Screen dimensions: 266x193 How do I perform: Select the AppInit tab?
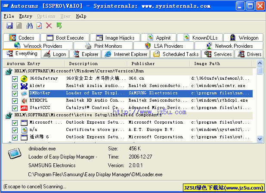point(159,37)
